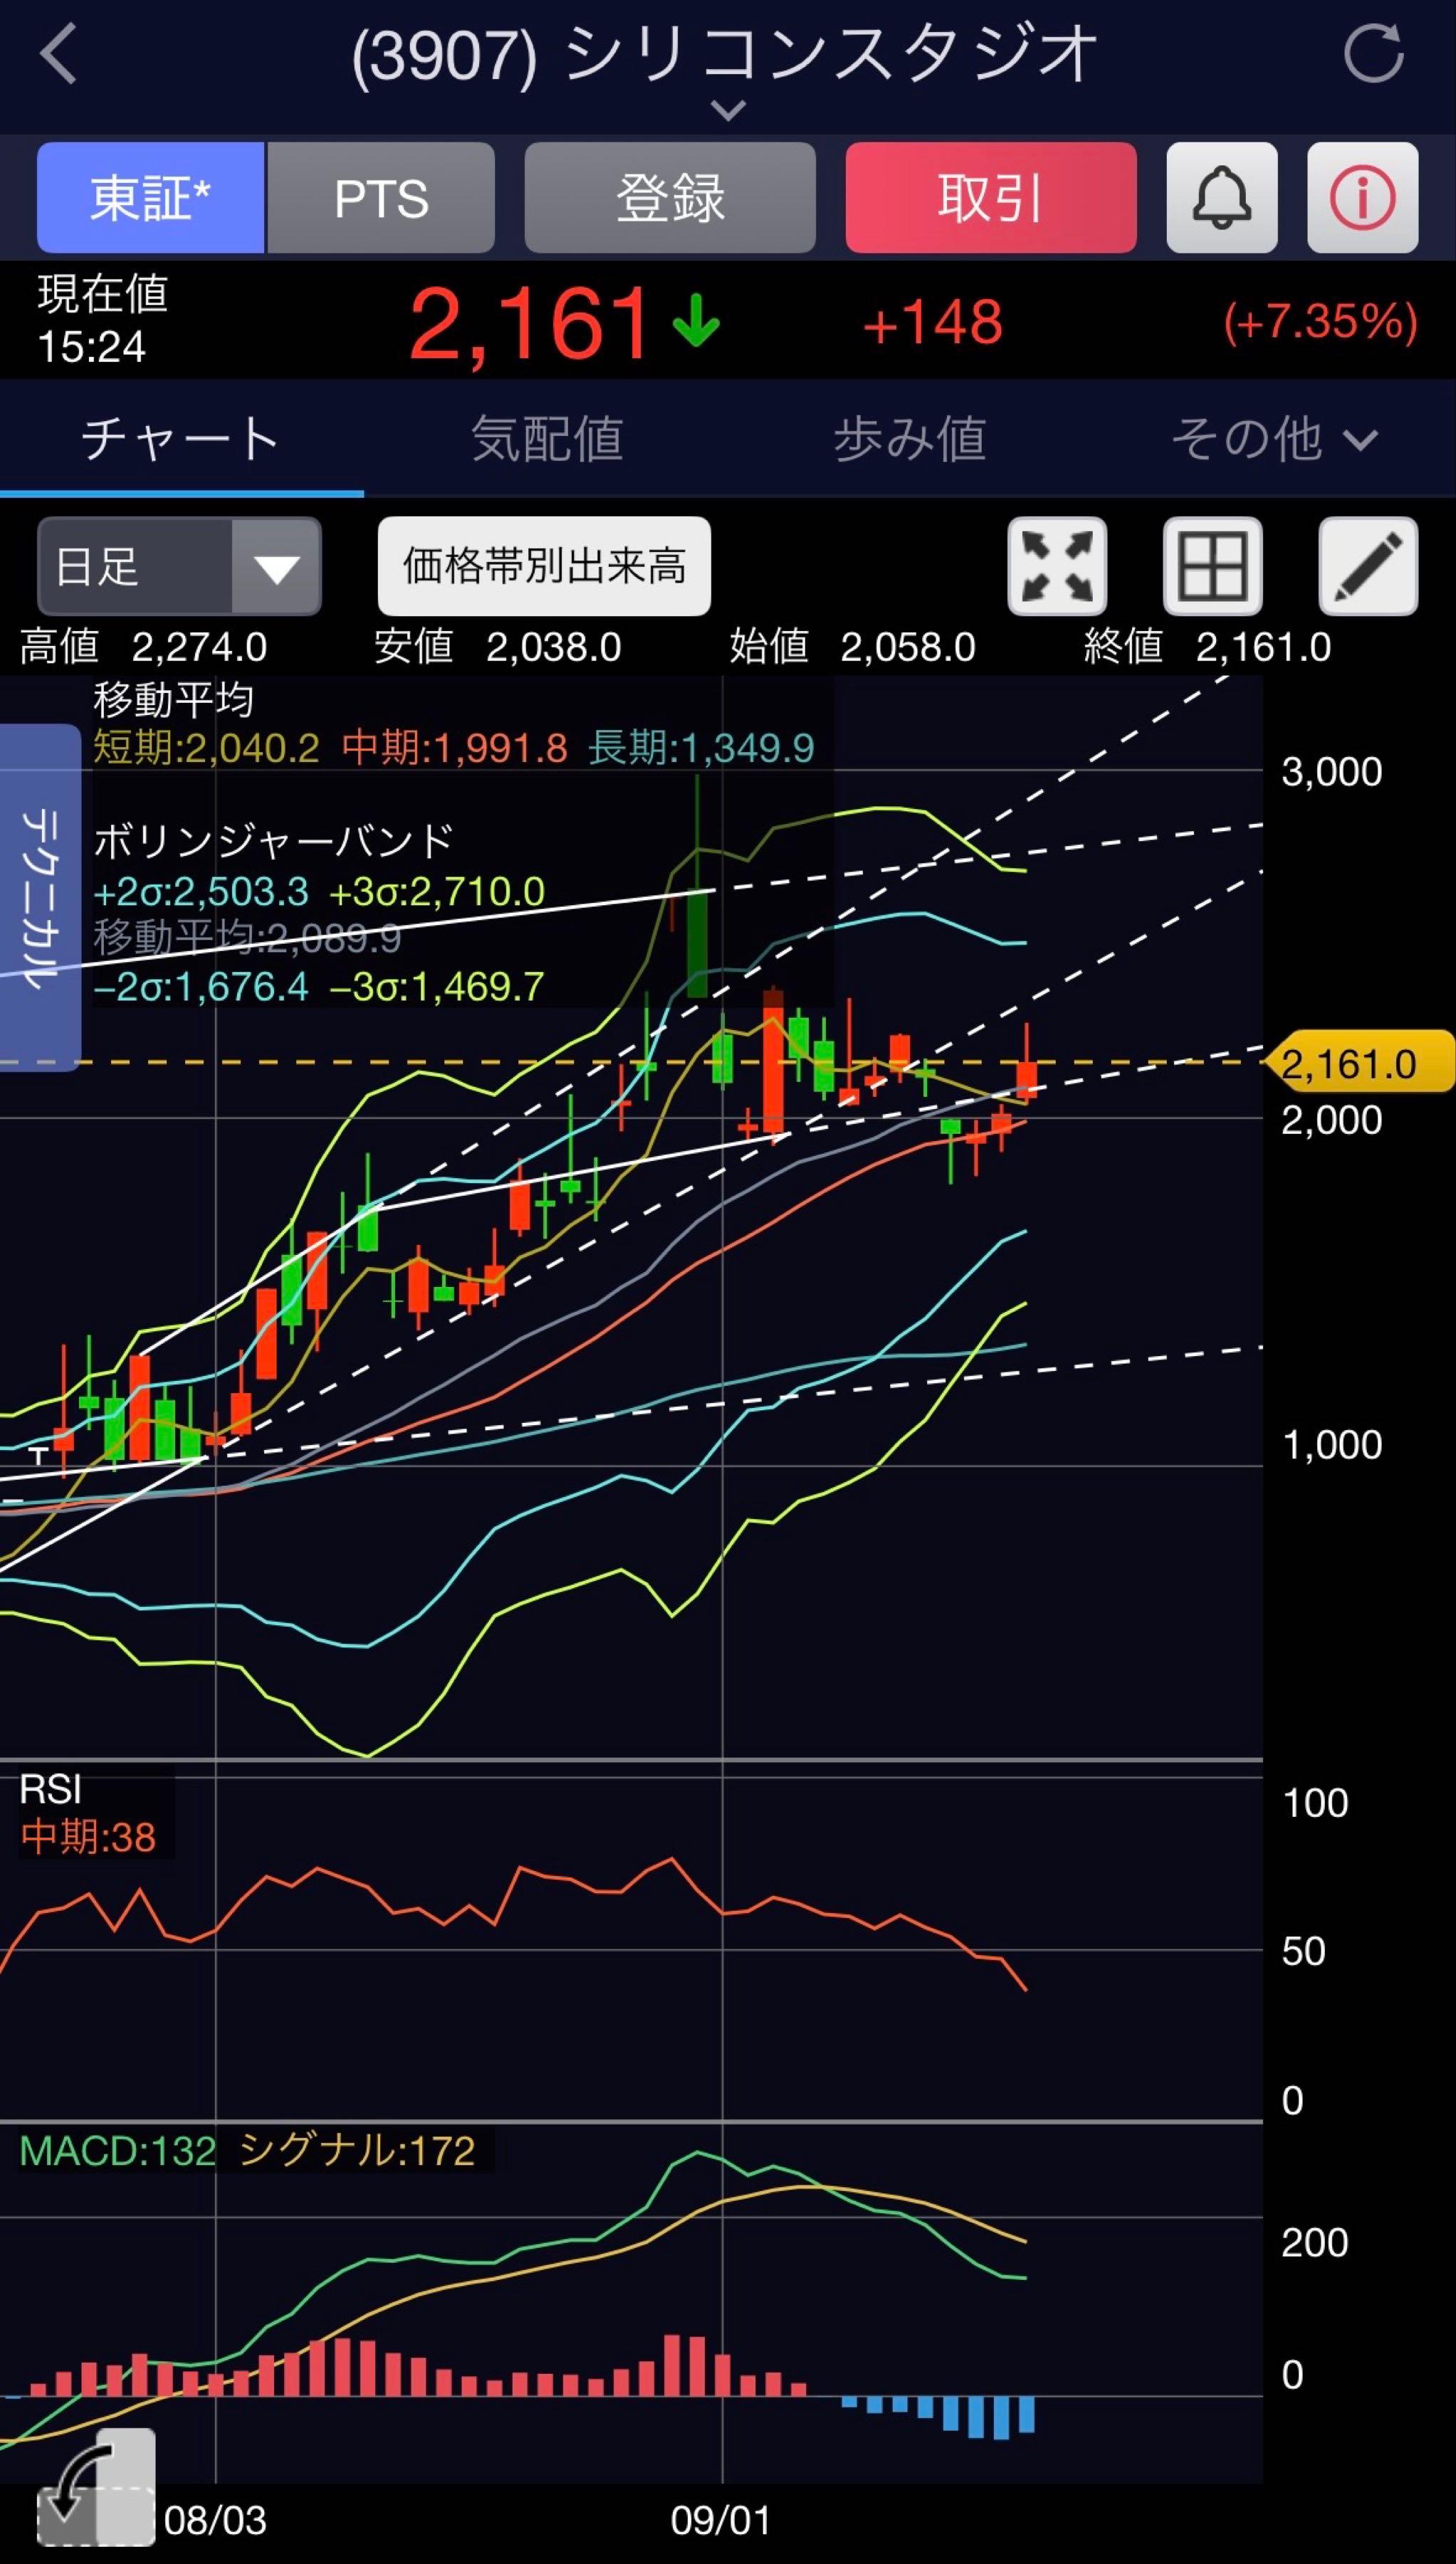The height and width of the screenshot is (2564, 1456).
Task: Open the pencil drawing tool
Action: pos(1368,566)
